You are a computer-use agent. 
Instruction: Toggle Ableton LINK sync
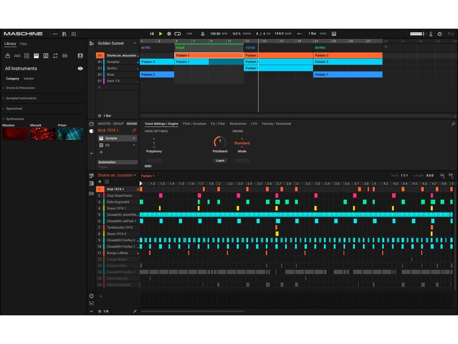pyautogui.click(x=189, y=34)
